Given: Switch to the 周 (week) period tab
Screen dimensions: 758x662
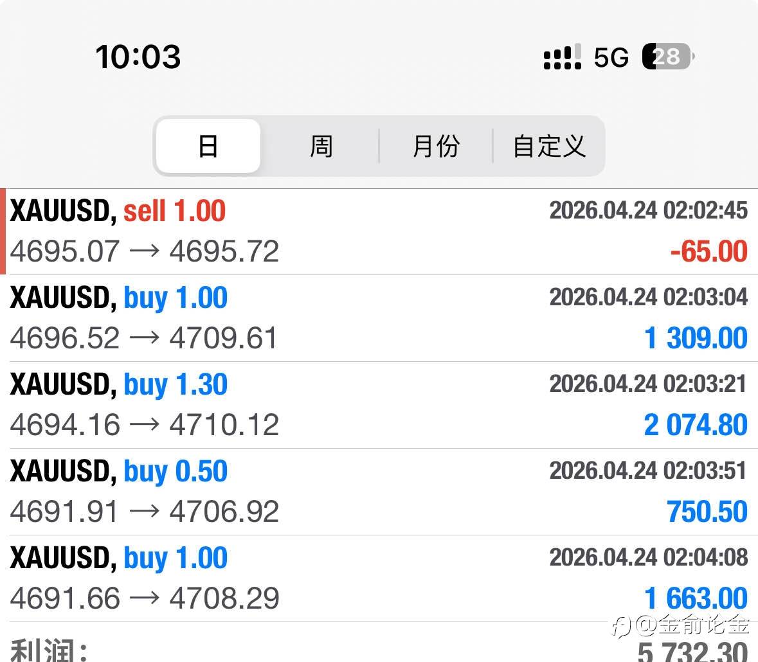Looking at the screenshot, I should point(321,146).
